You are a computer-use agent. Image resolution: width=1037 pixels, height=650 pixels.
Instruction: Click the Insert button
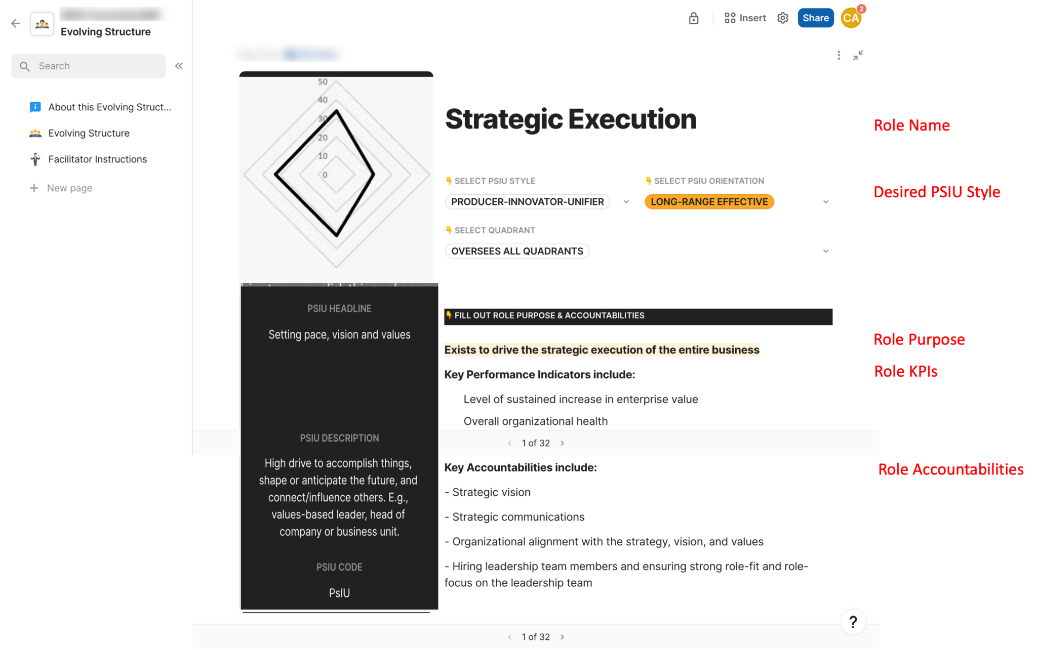click(x=745, y=18)
